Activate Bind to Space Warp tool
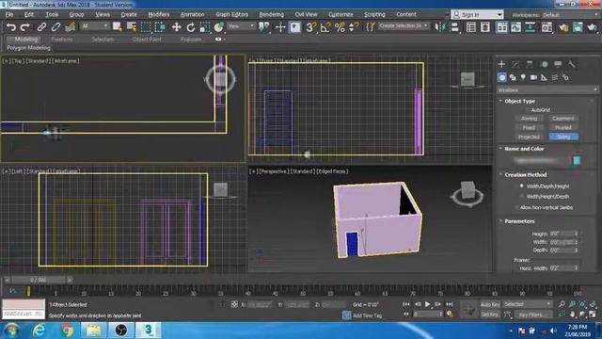 pyautogui.click(x=71, y=27)
